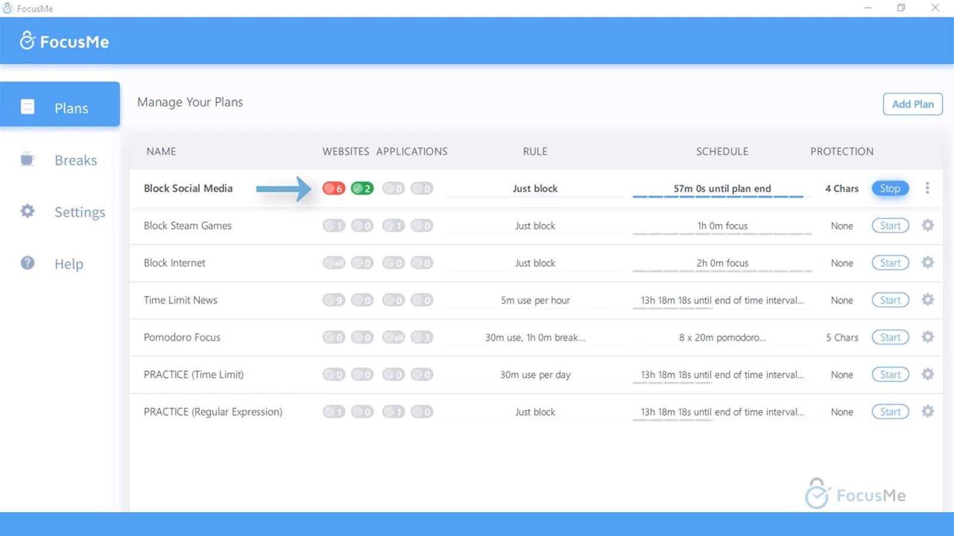The width and height of the screenshot is (954, 536).
Task: Open three-dot menu for Block Social Media
Action: (x=927, y=188)
